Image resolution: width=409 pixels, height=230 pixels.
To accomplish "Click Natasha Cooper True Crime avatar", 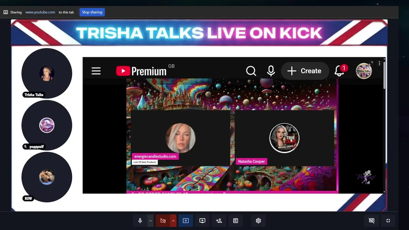I will 284,138.
